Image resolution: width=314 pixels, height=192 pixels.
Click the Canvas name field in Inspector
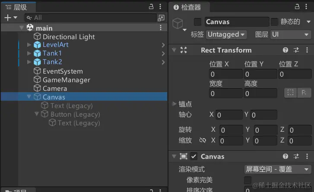pyautogui.click(x=237, y=22)
